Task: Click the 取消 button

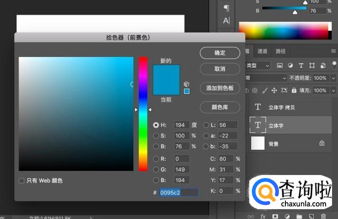Action: point(220,69)
